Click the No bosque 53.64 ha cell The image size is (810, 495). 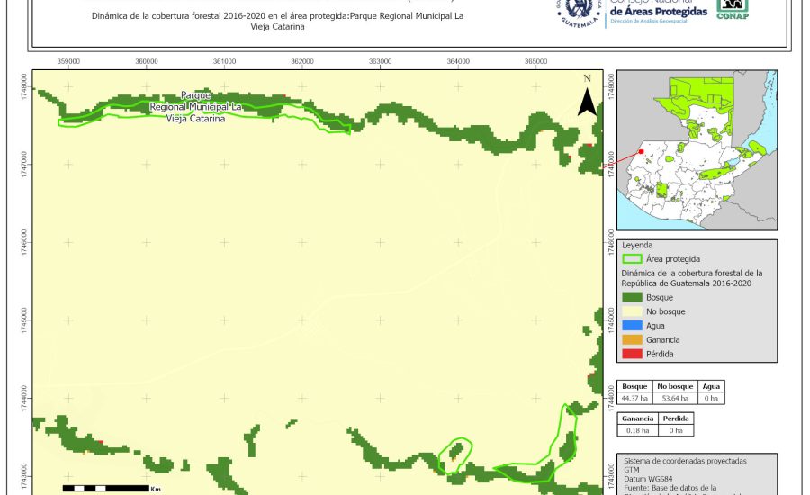[x=675, y=397]
